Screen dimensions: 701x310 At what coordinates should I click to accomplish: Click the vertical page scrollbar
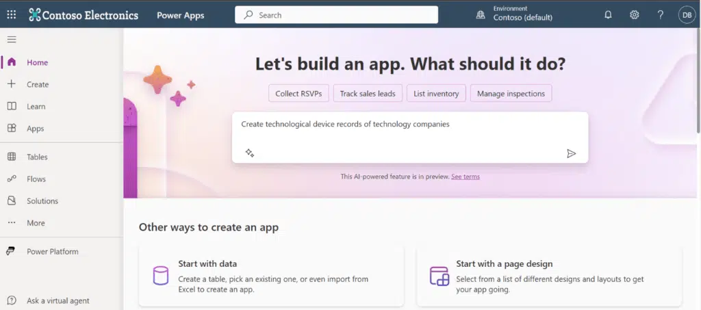click(699, 80)
